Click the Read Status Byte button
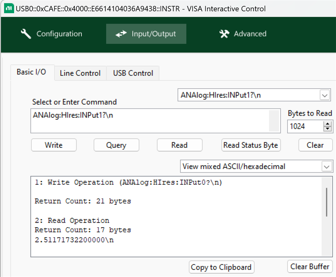Screen dimensions: 336x277 click(251, 145)
